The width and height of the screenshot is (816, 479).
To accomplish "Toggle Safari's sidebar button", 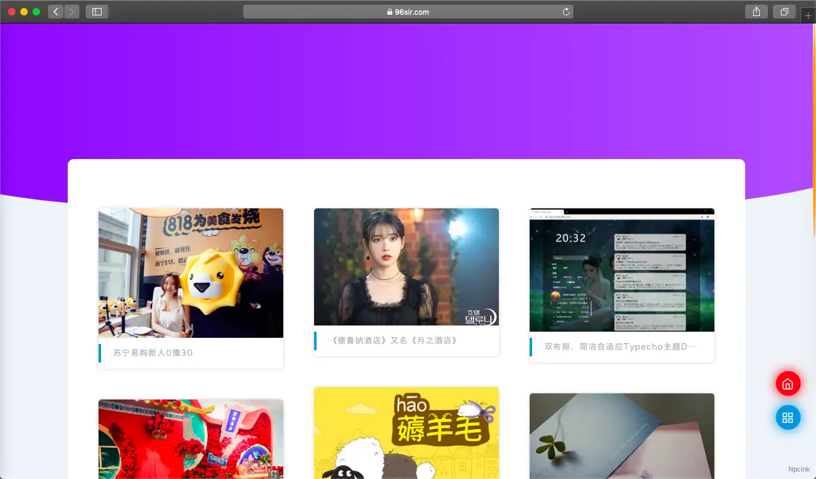I will coord(97,12).
